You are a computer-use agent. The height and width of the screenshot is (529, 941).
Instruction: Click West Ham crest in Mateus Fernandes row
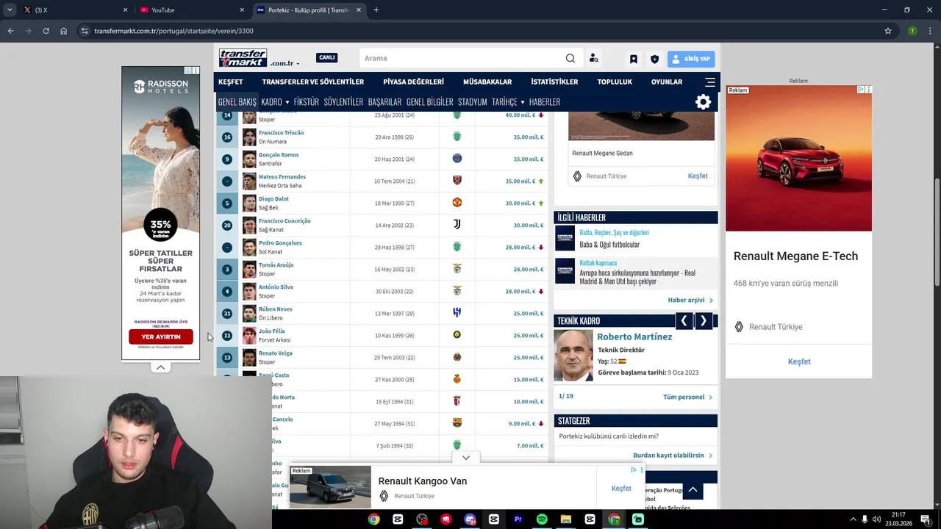pyautogui.click(x=457, y=181)
